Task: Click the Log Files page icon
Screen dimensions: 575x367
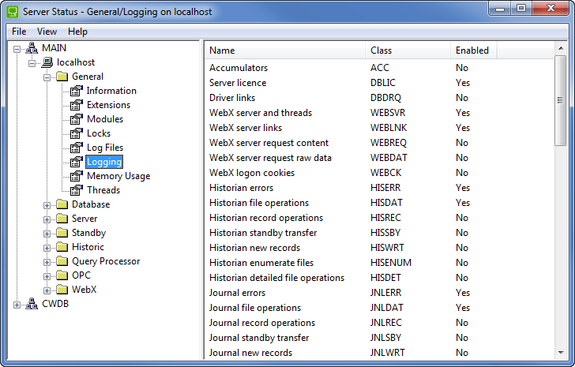Action: (77, 148)
